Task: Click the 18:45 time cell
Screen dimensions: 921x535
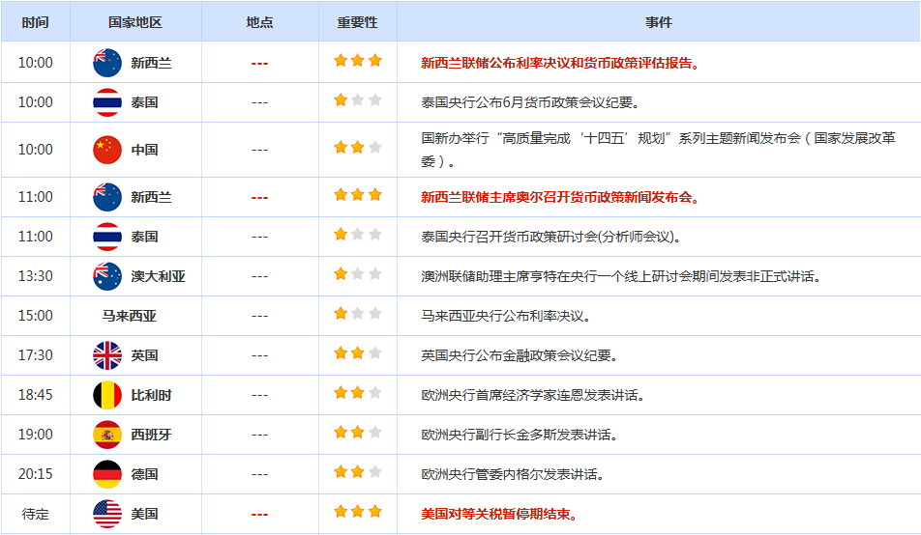Action: pos(35,395)
